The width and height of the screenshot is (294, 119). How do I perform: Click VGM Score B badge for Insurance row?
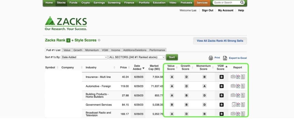[221, 77]
